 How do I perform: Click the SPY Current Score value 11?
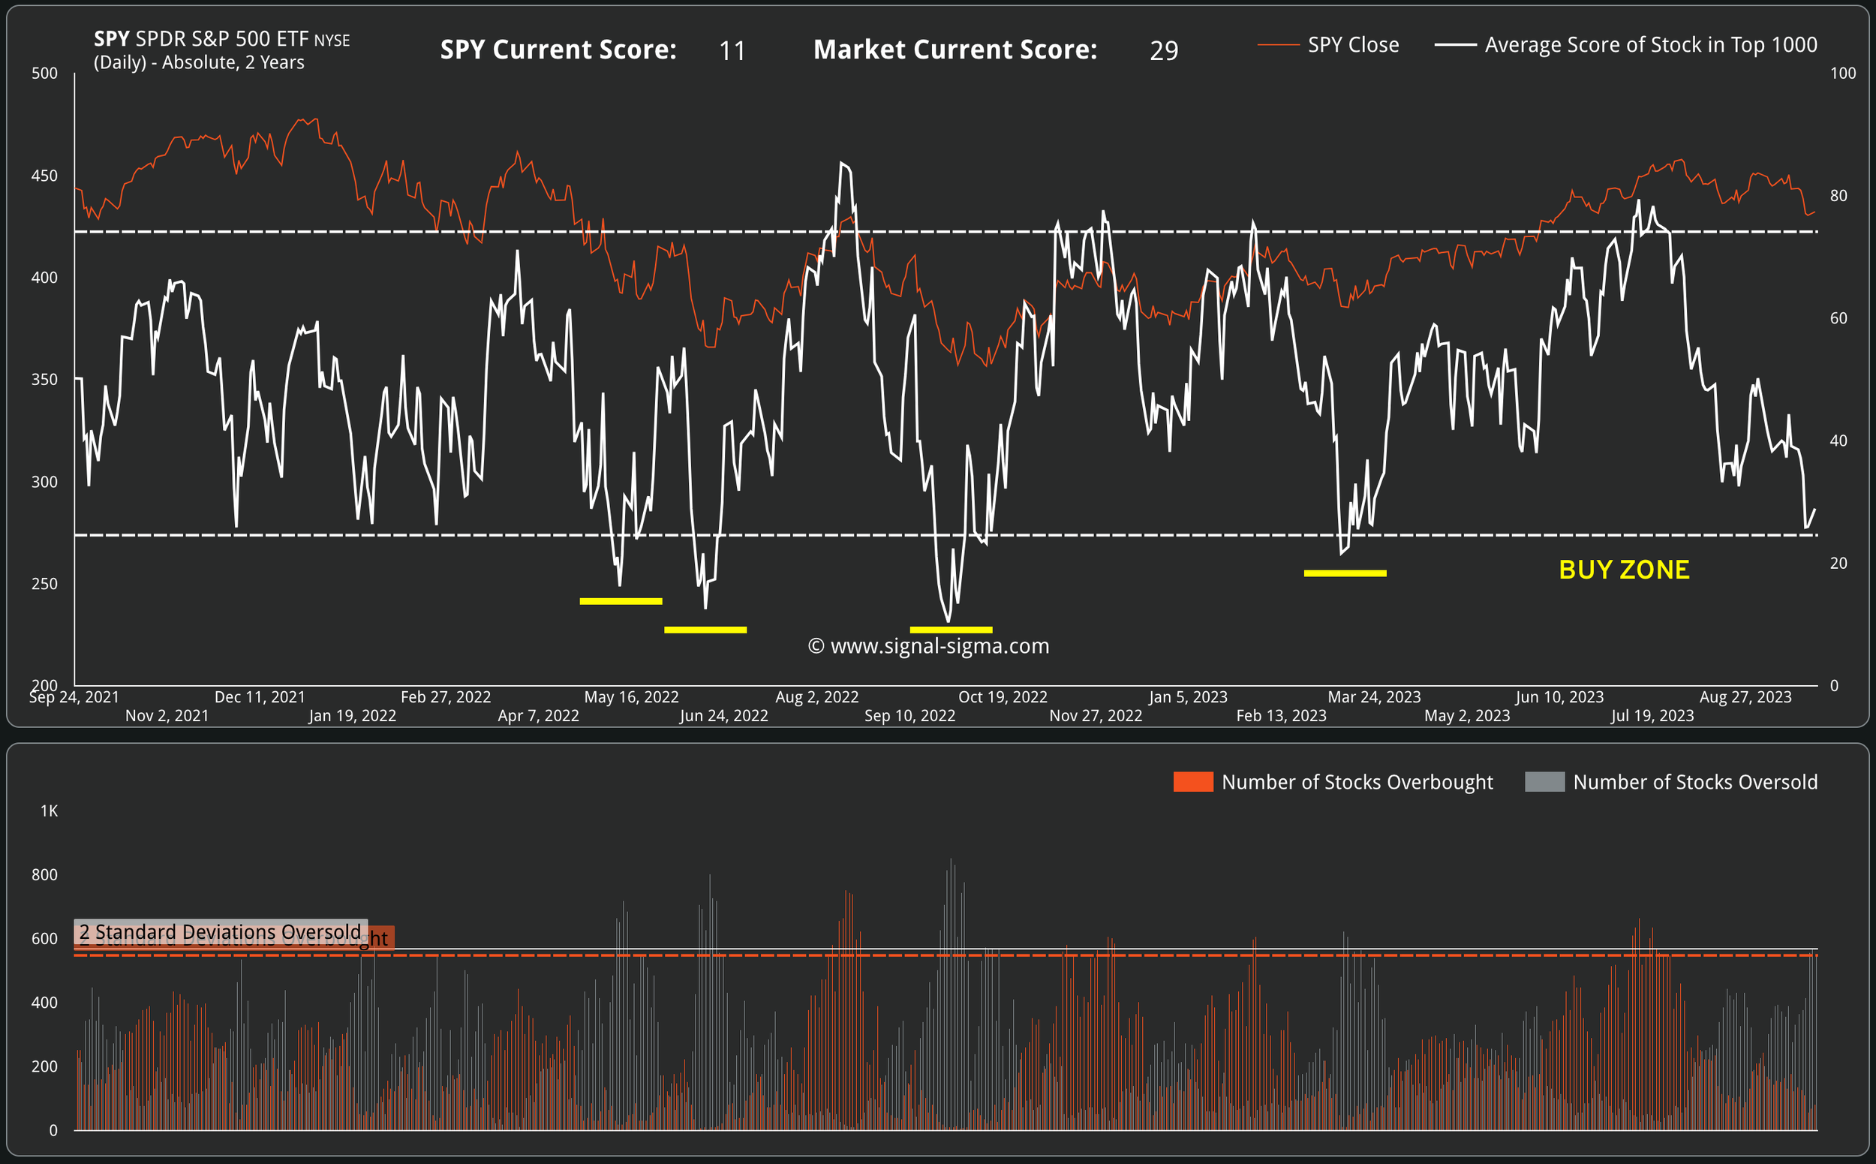(x=732, y=51)
